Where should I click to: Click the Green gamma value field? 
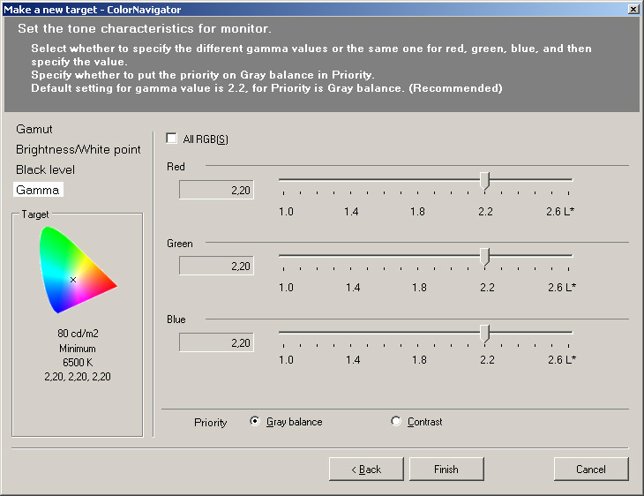pyautogui.click(x=216, y=266)
